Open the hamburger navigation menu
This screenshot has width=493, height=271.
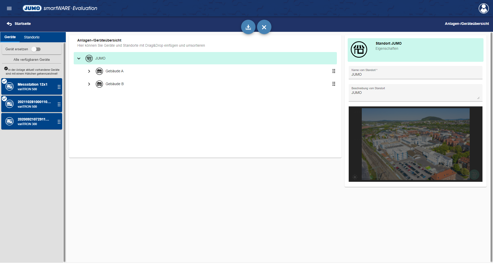(9, 8)
